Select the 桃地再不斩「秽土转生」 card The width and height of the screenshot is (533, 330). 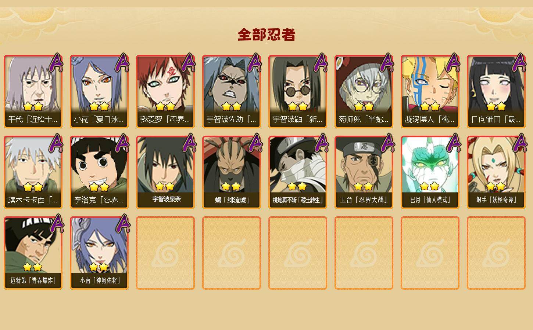298,172
